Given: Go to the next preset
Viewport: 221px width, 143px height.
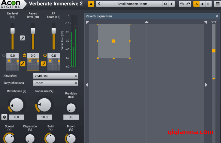Looking at the screenshot, I should 171,4.
